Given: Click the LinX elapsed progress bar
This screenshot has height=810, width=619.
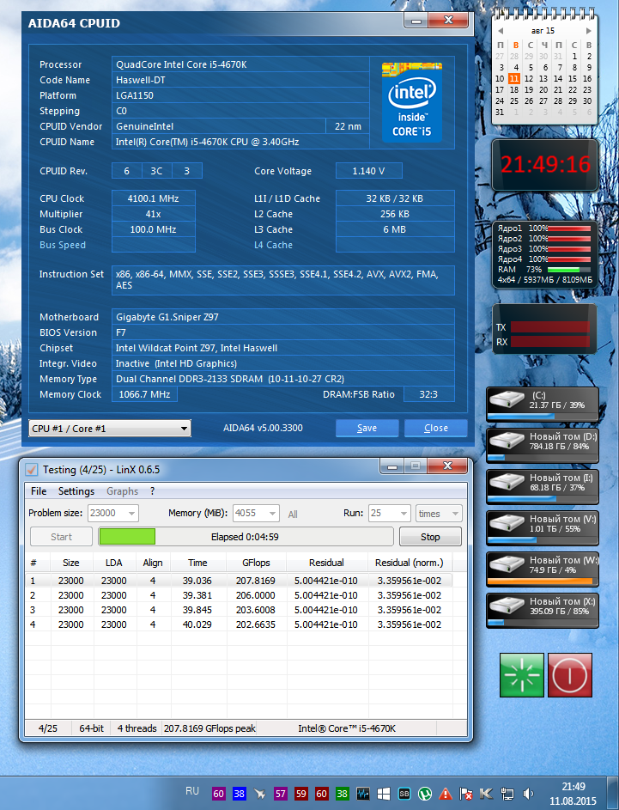Looking at the screenshot, I should pyautogui.click(x=246, y=537).
